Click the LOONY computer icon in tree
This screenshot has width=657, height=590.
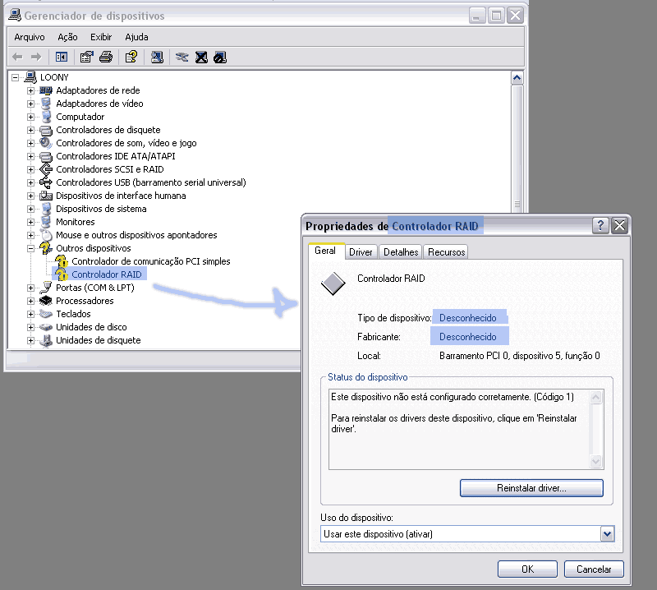(30, 77)
